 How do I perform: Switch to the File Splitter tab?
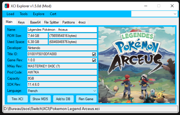pos(51,22)
